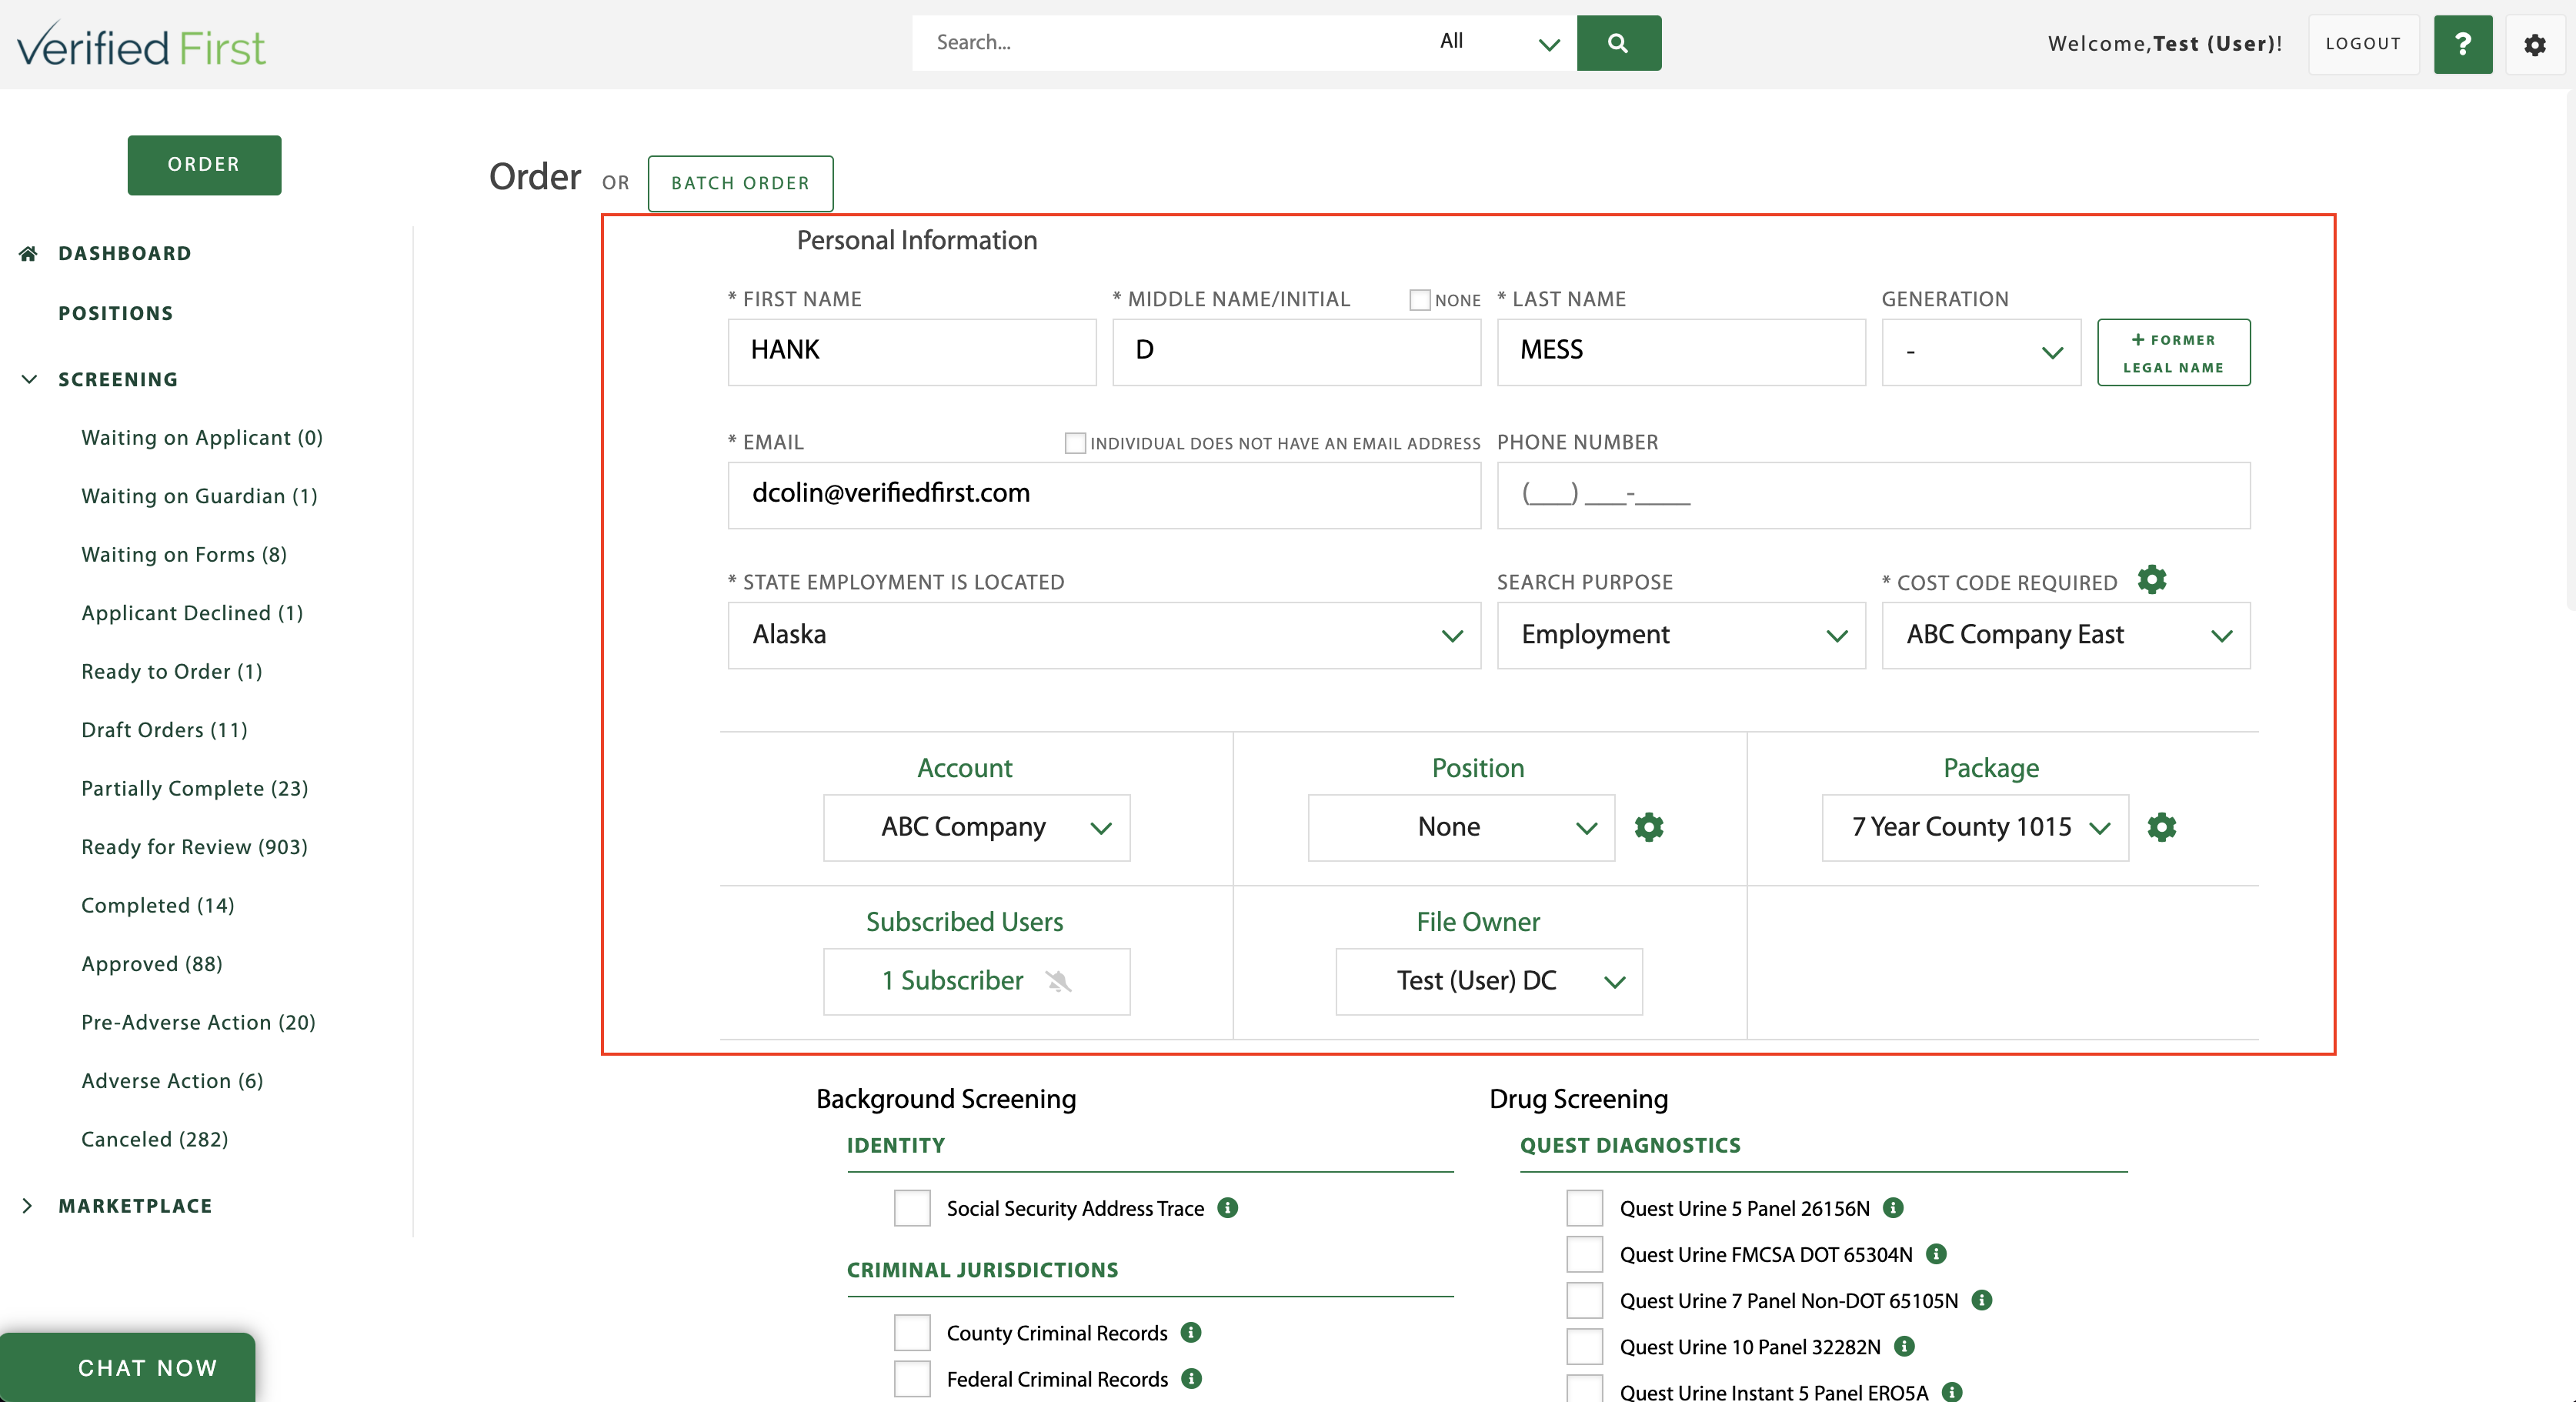Open Ready for Review (903) list

click(194, 846)
